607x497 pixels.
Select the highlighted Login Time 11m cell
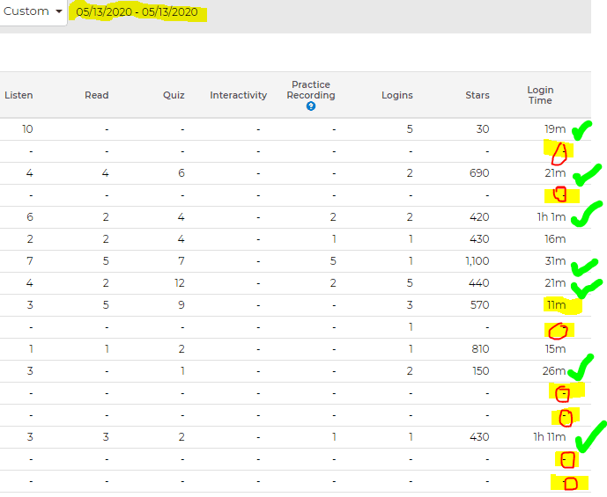click(x=556, y=305)
